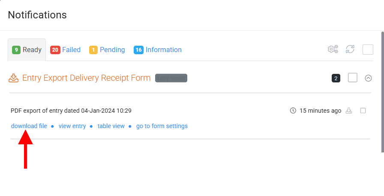
Task: Open the view entry link
Action: coord(72,126)
